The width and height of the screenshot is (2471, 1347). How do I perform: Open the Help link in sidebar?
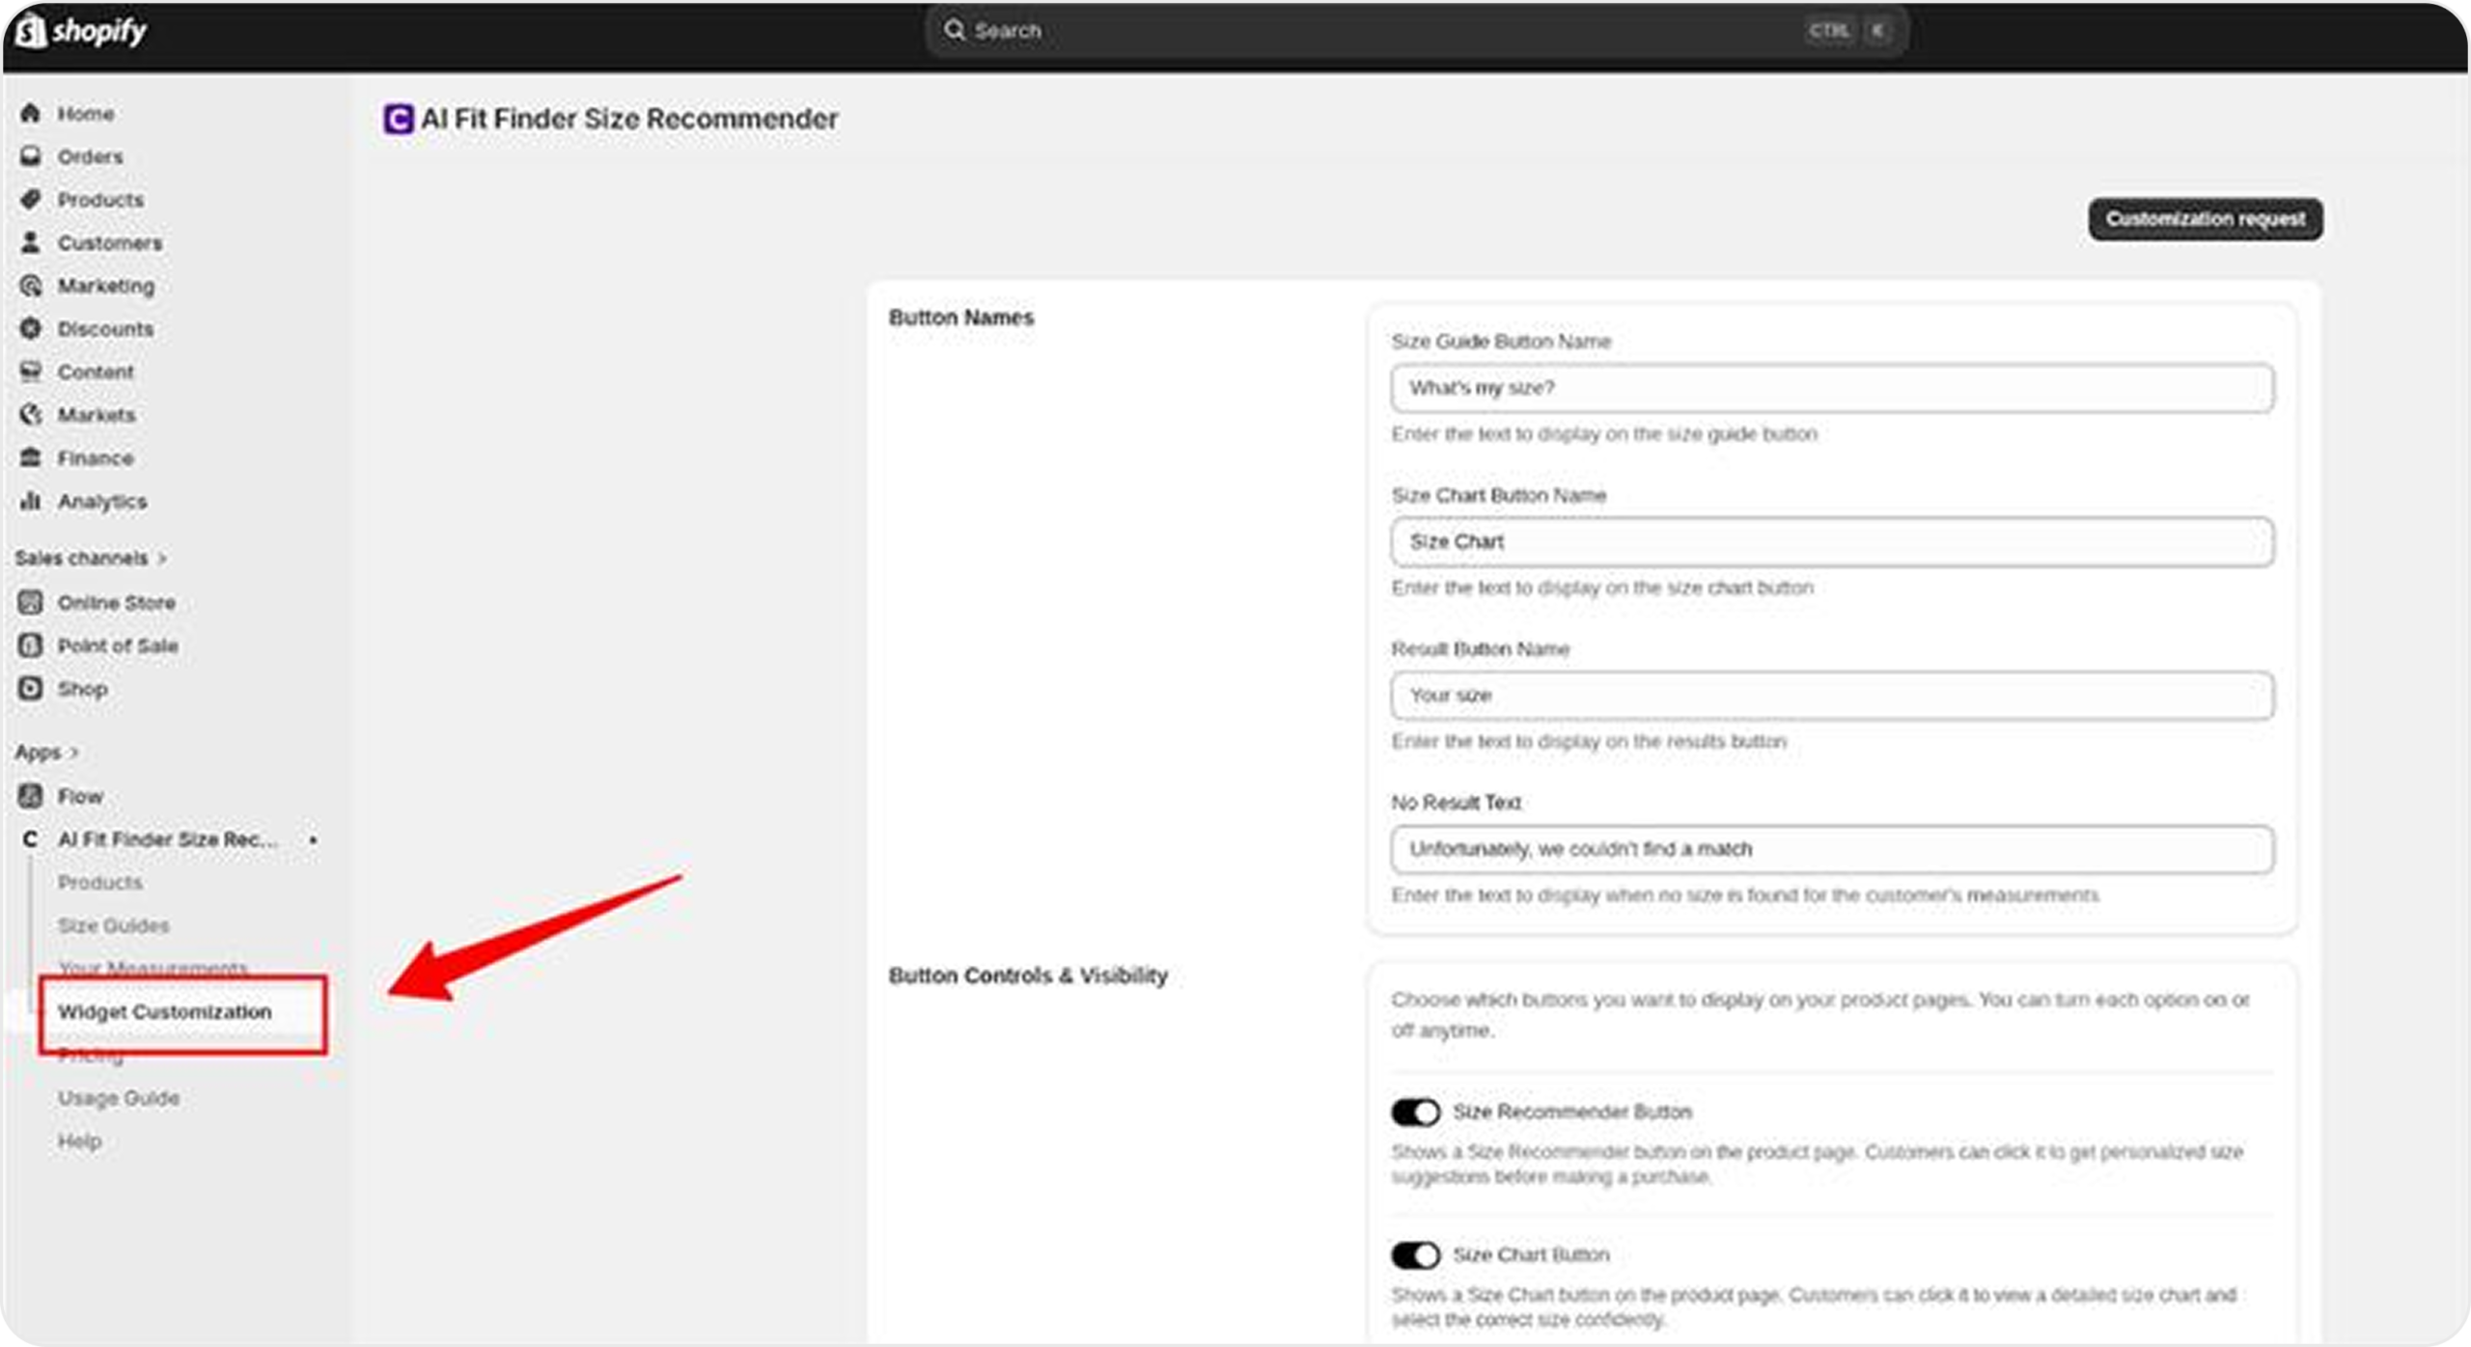(x=79, y=1141)
